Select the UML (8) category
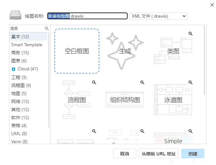Screen dimensions: 216x165 [x=19, y=134]
